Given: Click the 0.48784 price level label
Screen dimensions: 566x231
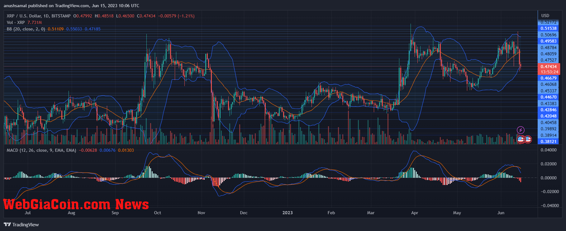Looking at the screenshot, I should click(x=548, y=48).
